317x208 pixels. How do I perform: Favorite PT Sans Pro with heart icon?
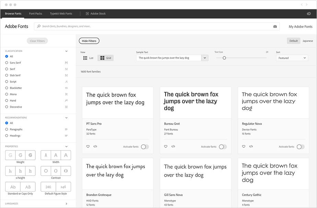(x=88, y=146)
